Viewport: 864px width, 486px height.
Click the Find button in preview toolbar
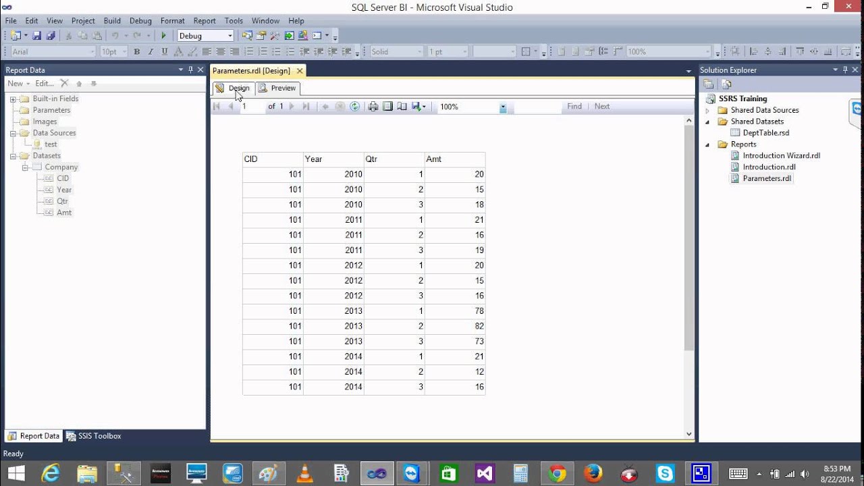coord(574,107)
